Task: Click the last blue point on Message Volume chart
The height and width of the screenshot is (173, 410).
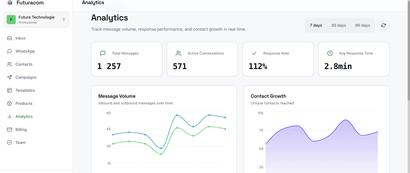Action: click(x=225, y=118)
